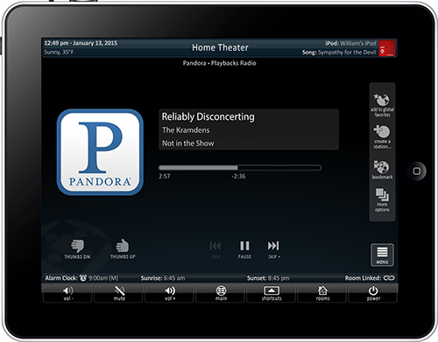Click the 9:00am (M) alarm time

(x=103, y=278)
